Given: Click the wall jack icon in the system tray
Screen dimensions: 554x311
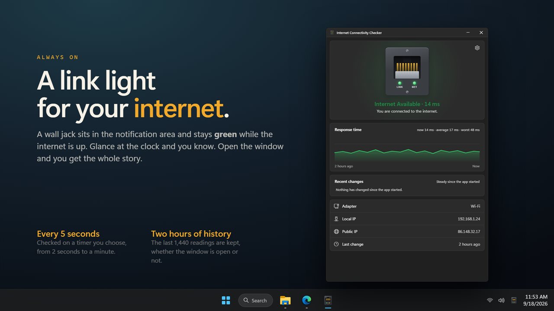Looking at the screenshot, I should [x=514, y=300].
